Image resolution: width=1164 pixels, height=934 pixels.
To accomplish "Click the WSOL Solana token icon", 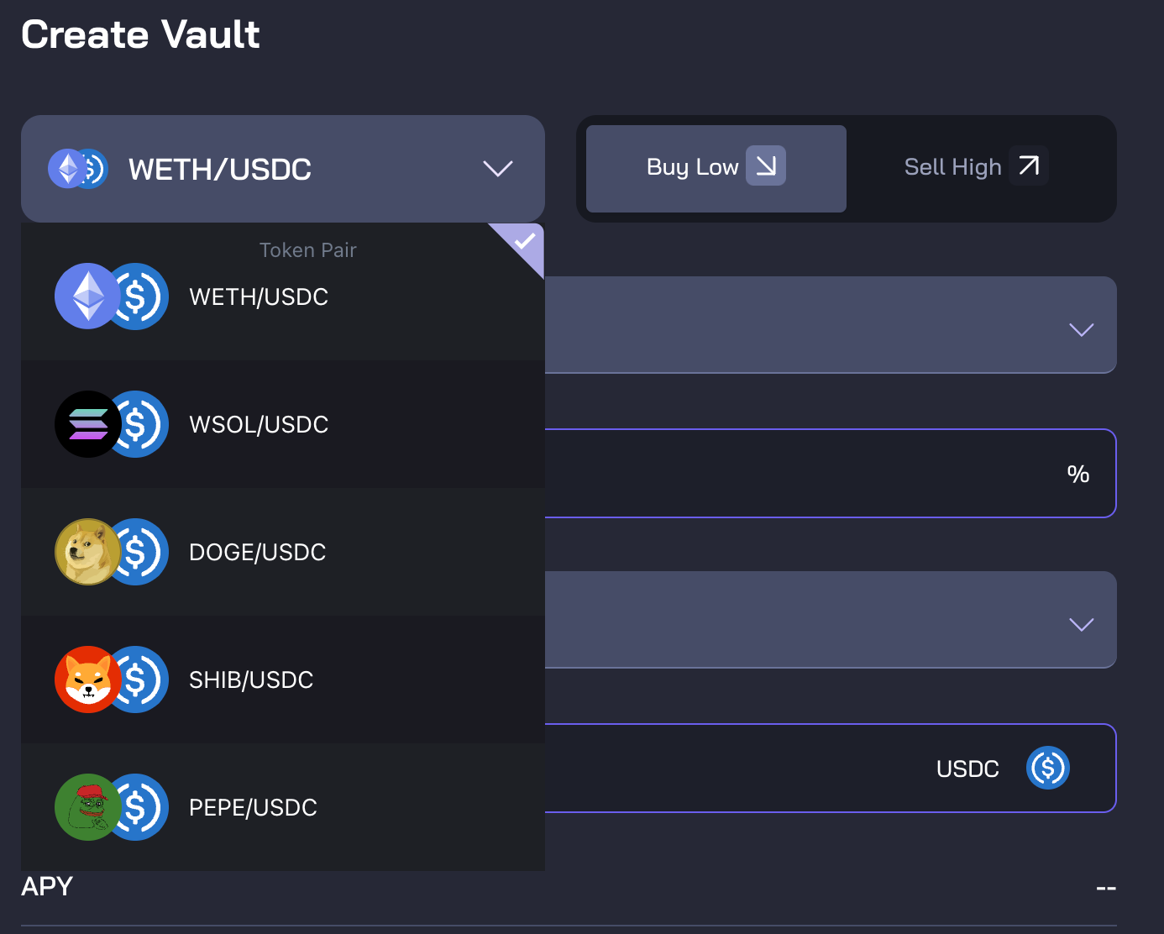I will [87, 424].
